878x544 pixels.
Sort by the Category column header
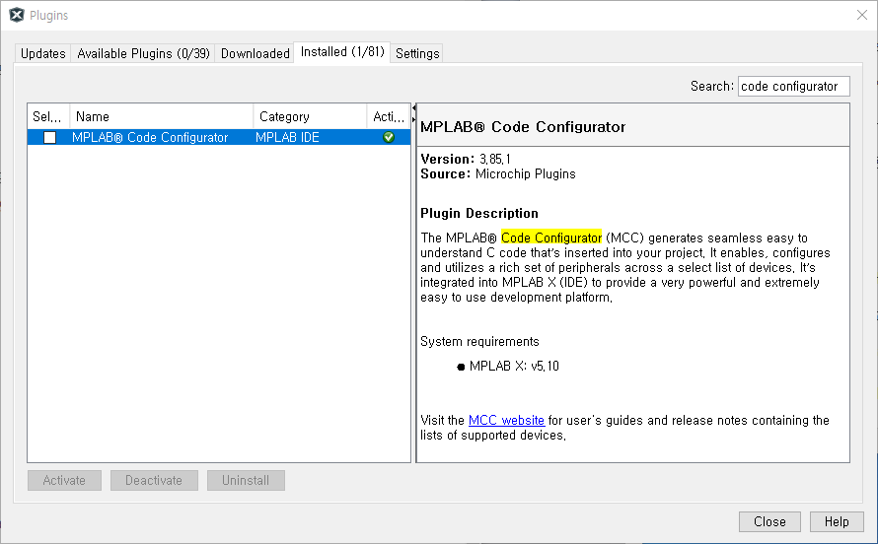310,116
